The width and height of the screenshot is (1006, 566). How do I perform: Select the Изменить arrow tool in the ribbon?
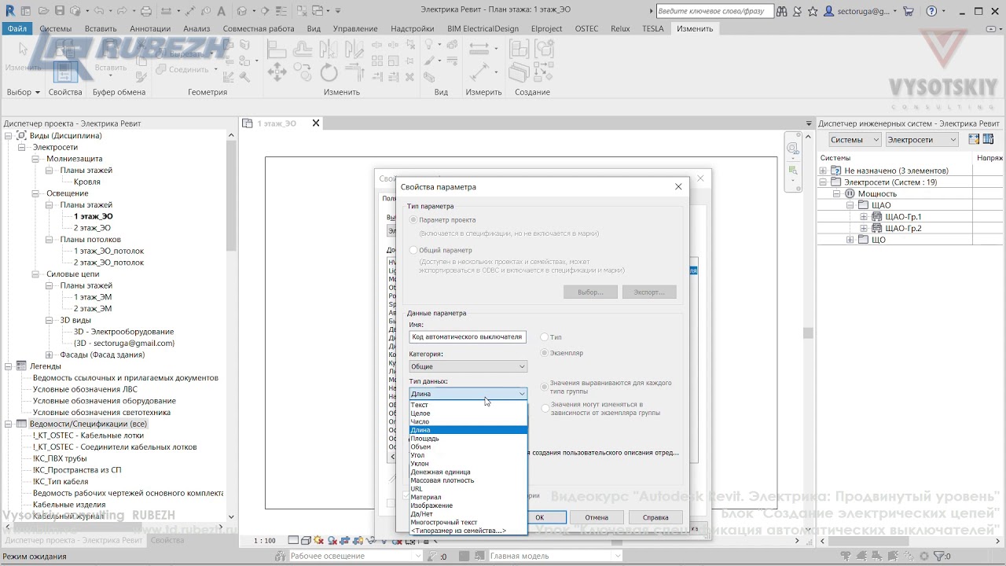point(23,55)
